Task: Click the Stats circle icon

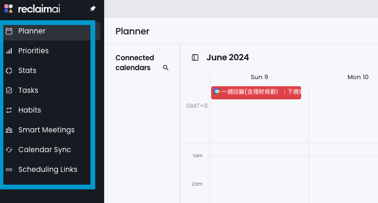Action: [9, 71]
